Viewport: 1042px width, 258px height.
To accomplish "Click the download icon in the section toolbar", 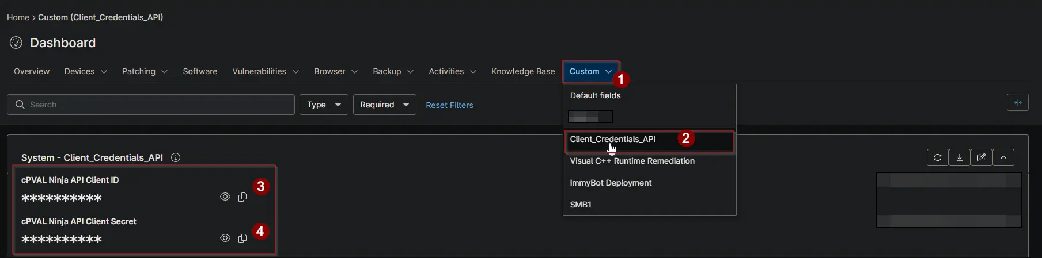I will (x=960, y=157).
